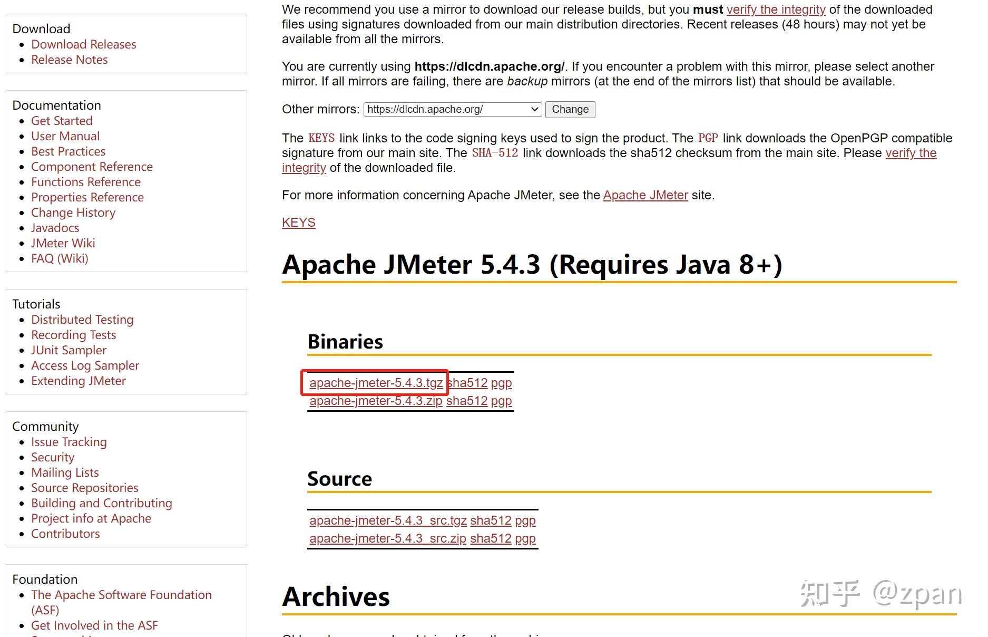
Task: Open sha512 checksum for binary tgz
Action: [468, 383]
